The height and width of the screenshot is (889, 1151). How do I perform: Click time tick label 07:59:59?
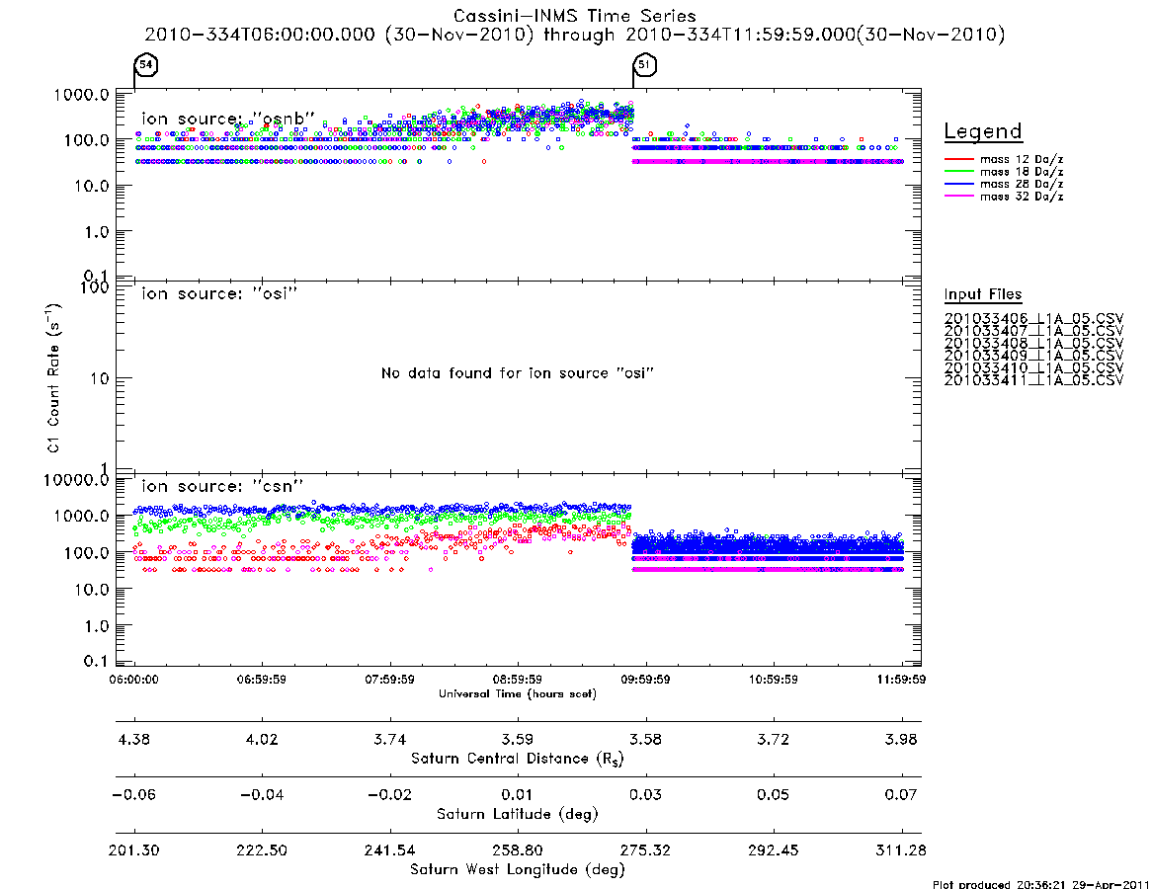(390, 680)
